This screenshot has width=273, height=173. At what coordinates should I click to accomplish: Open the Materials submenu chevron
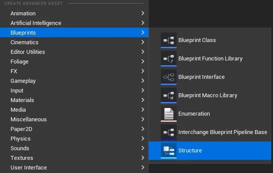pyautogui.click(x=143, y=100)
